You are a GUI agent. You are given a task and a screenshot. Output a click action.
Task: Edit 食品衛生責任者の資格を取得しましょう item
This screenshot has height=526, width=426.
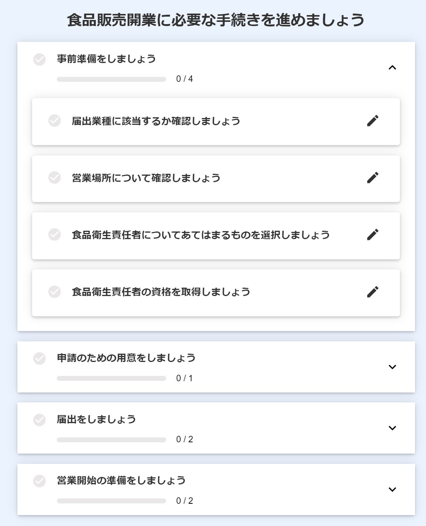(x=372, y=292)
